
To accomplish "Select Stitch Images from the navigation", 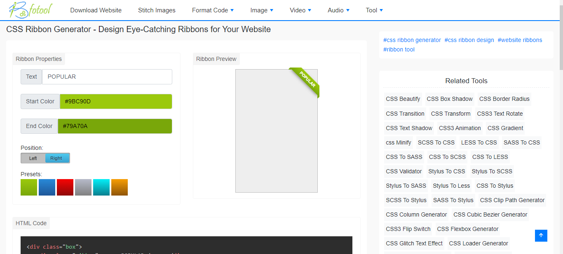I will 157,10.
